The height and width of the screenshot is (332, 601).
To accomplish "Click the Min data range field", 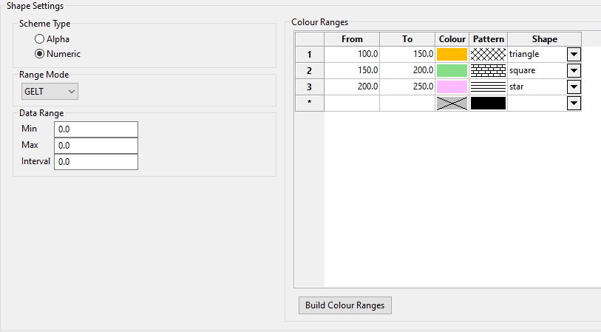I will (96, 129).
